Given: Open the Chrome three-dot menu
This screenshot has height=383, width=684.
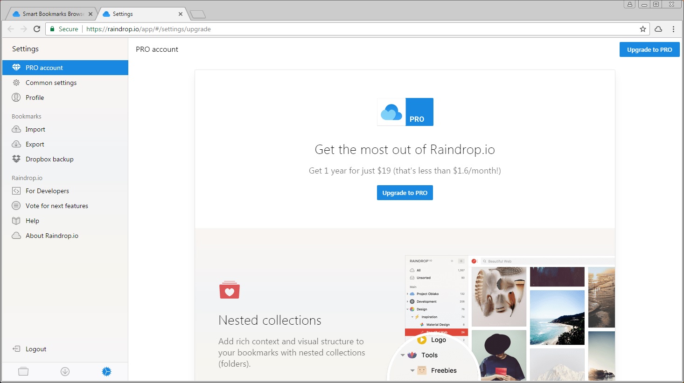Looking at the screenshot, I should 673,29.
